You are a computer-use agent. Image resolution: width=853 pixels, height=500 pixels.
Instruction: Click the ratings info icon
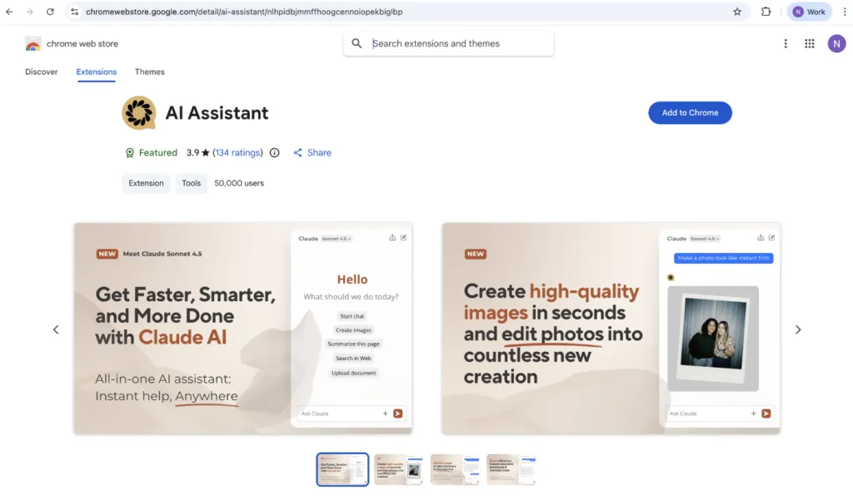click(275, 153)
